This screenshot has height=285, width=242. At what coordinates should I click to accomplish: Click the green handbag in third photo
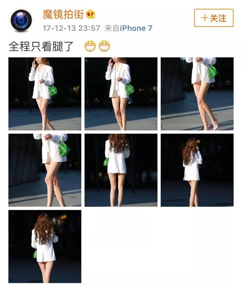point(213,72)
